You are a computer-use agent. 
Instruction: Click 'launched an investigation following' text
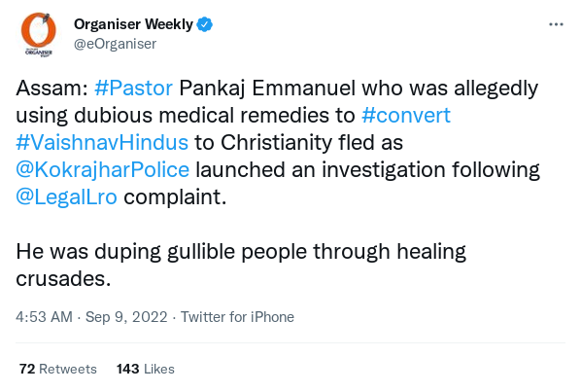[367, 170]
